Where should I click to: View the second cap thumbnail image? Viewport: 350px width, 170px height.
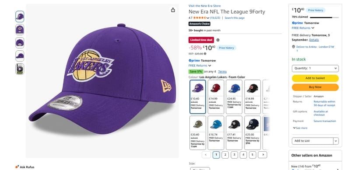[20, 29]
